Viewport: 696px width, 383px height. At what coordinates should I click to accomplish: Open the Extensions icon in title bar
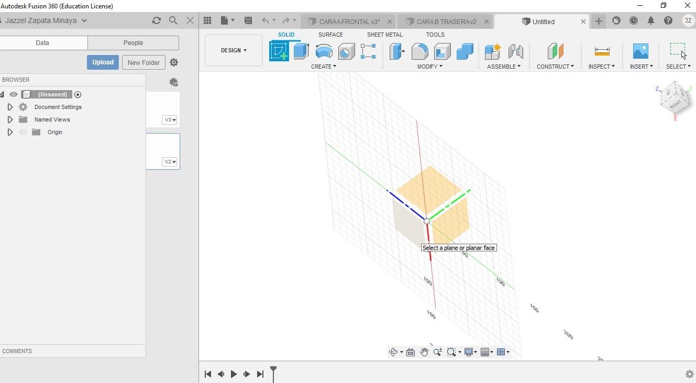[x=616, y=20]
